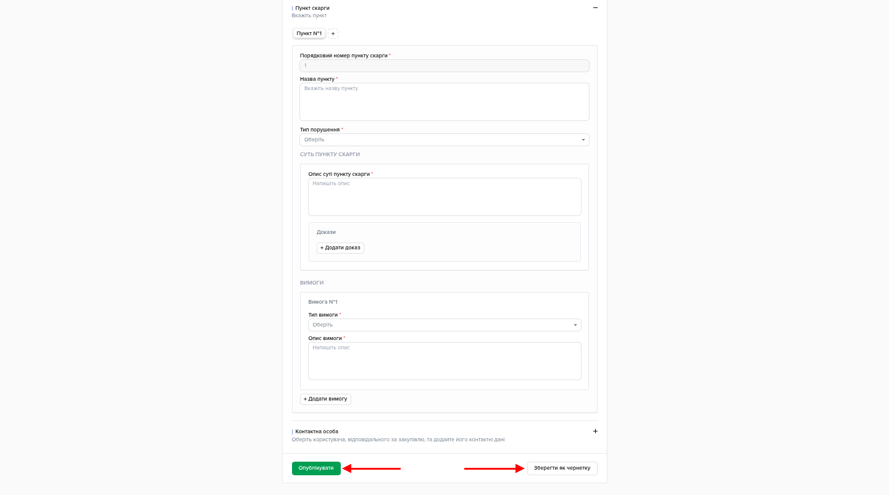The height and width of the screenshot is (495, 889).
Task: Click the Пункт скарги section title
Action: 312,8
